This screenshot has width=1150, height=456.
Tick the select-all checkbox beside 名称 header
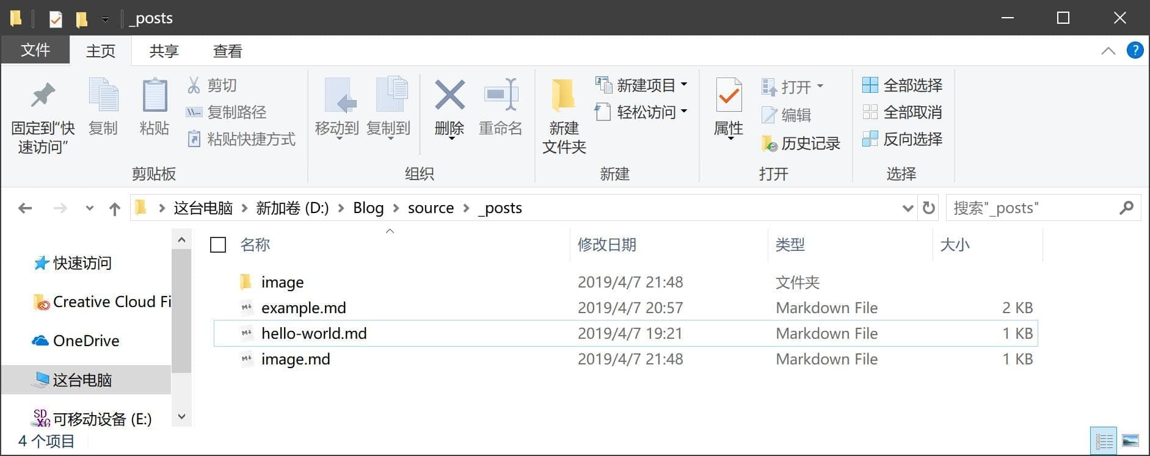pos(218,245)
